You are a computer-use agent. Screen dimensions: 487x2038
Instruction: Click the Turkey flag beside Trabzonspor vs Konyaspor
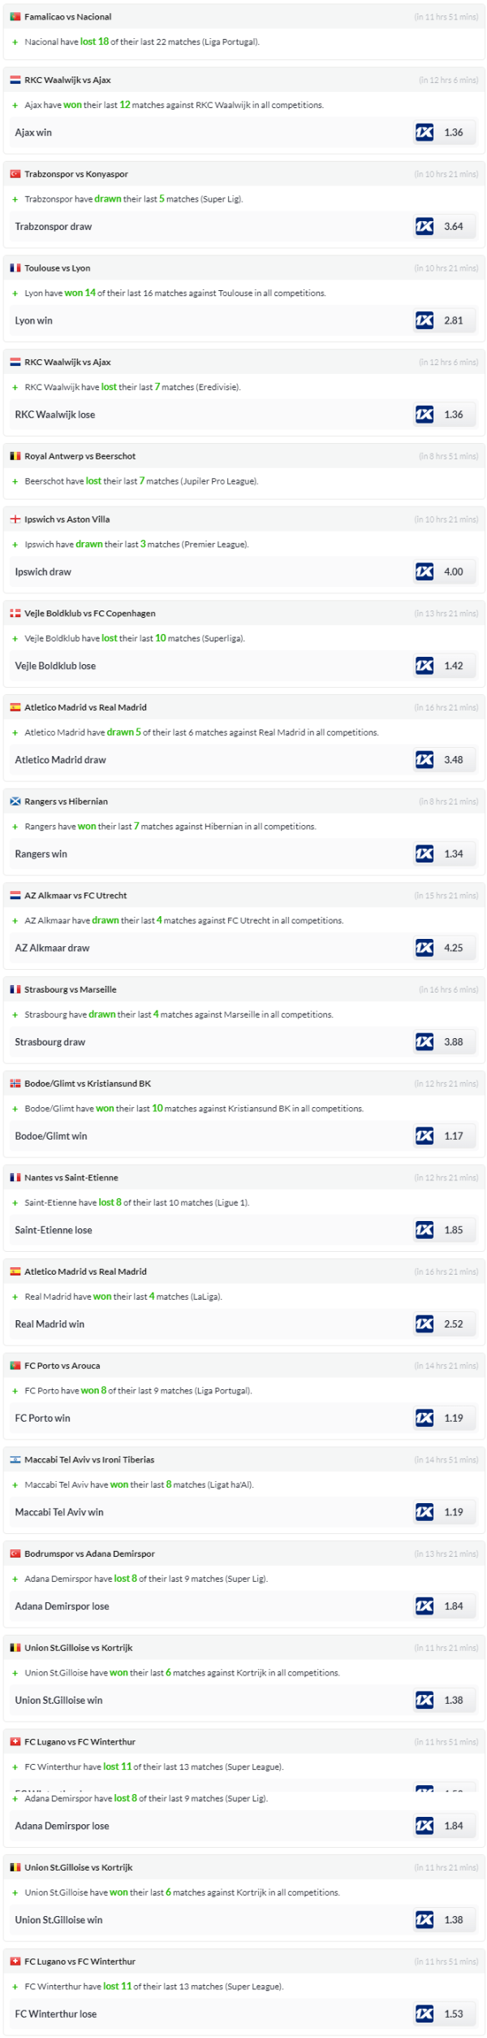click(x=15, y=174)
